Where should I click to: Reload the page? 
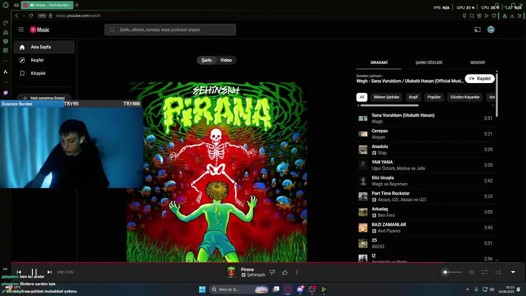click(x=31, y=16)
